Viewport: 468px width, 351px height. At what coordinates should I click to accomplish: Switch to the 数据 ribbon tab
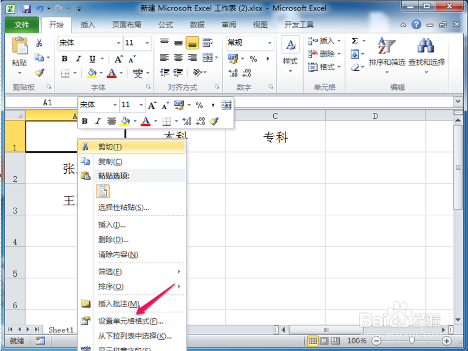tap(197, 25)
